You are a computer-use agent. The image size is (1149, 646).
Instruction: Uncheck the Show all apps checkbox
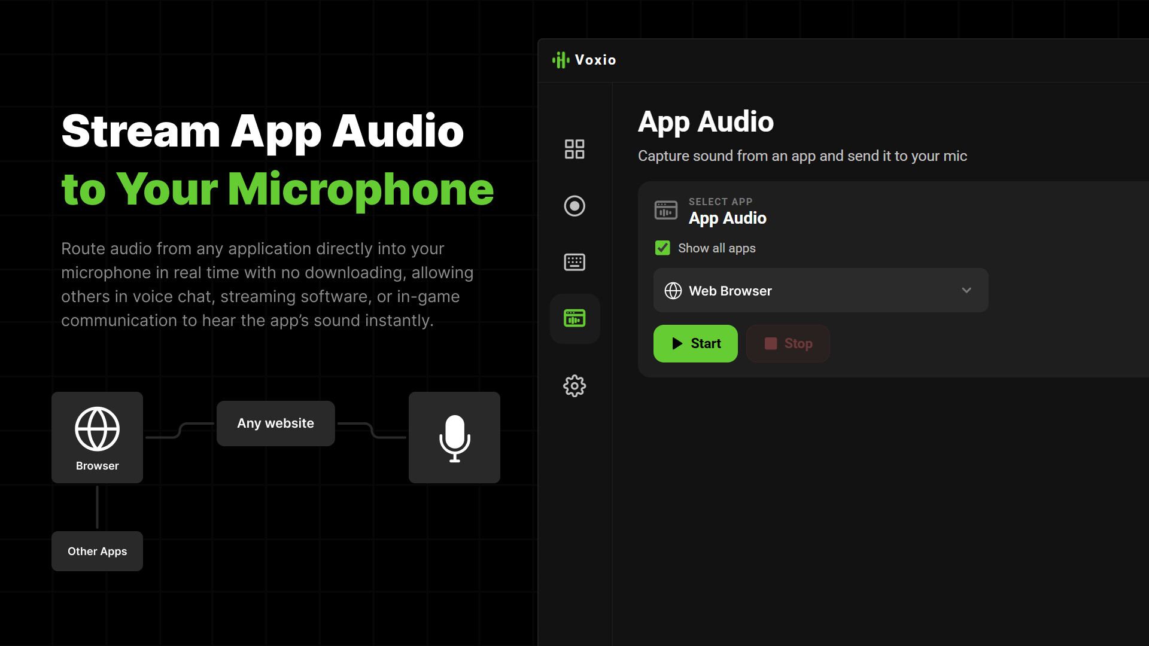[662, 248]
